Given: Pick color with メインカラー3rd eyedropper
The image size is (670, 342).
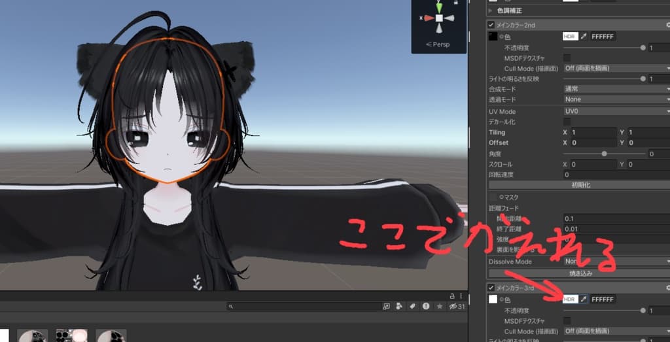Looking at the screenshot, I should tap(584, 299).
